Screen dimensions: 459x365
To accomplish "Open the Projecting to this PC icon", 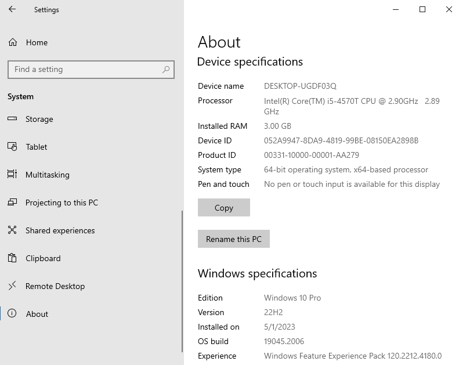I will pos(12,202).
